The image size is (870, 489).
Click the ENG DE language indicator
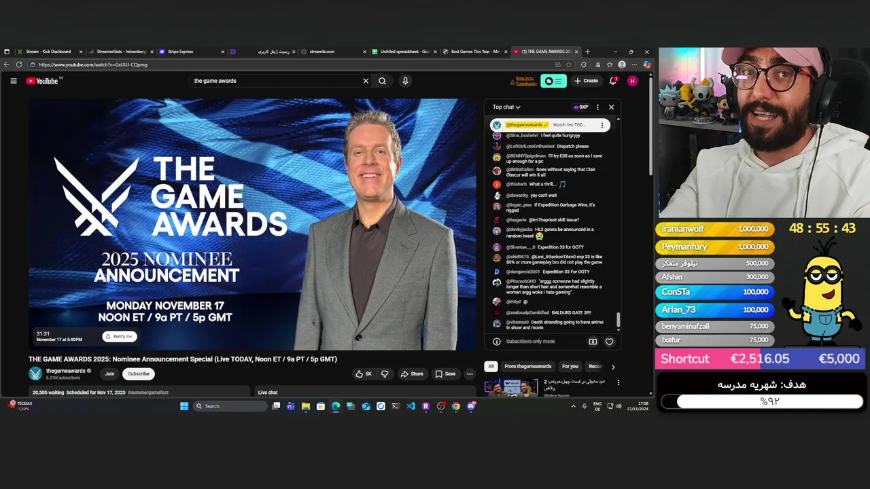coord(597,406)
